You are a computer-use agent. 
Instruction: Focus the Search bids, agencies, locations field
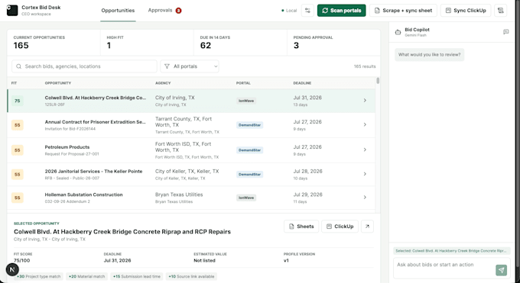(84, 66)
